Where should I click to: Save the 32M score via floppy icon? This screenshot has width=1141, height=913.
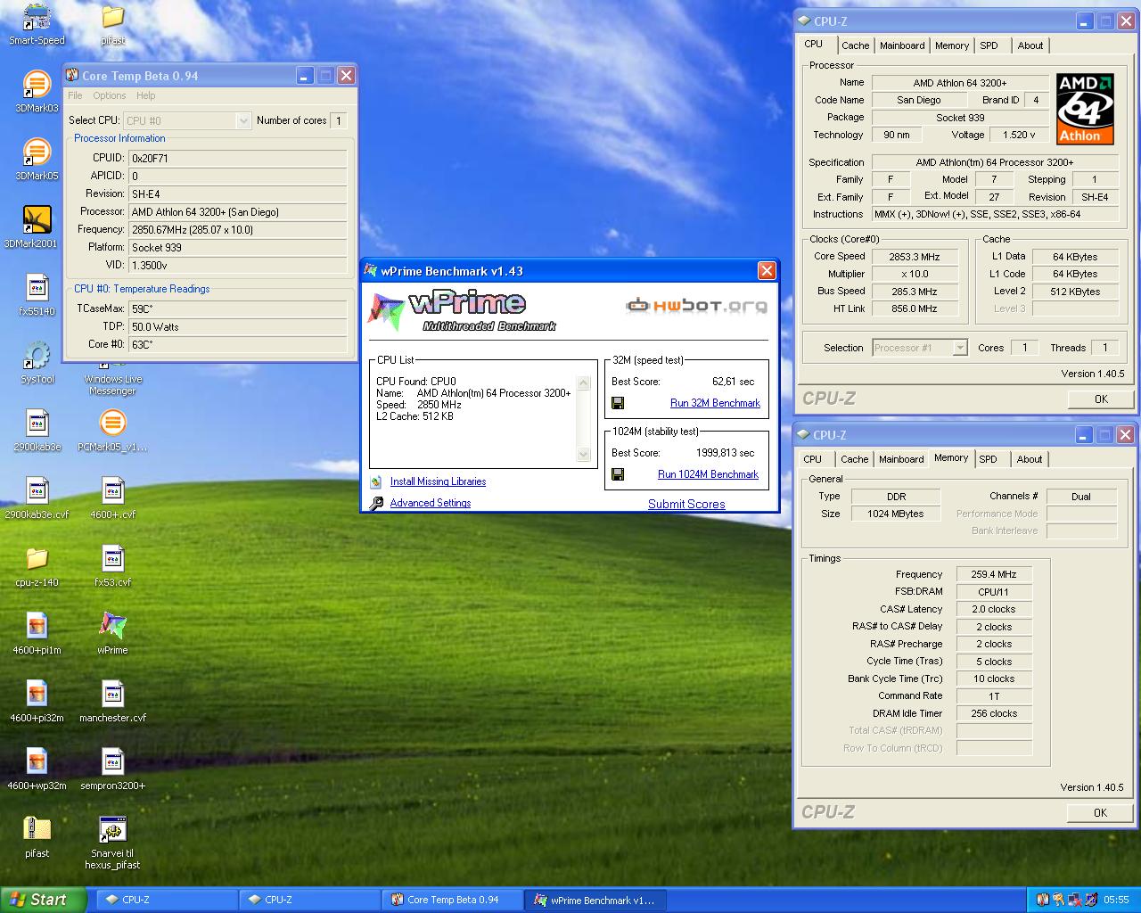click(x=618, y=403)
